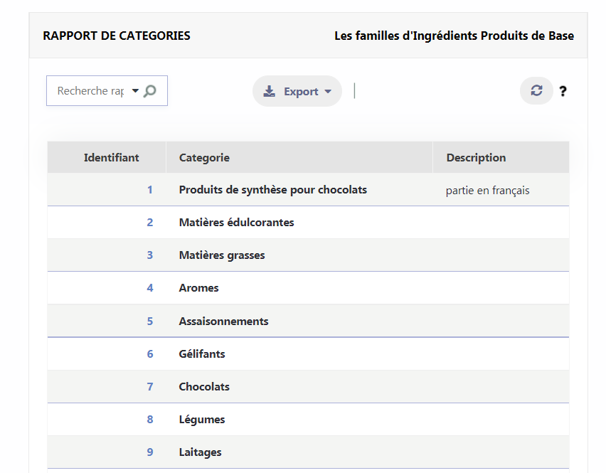This screenshot has height=473, width=606.
Task: Open the Export dropdown caret
Action: (x=328, y=92)
